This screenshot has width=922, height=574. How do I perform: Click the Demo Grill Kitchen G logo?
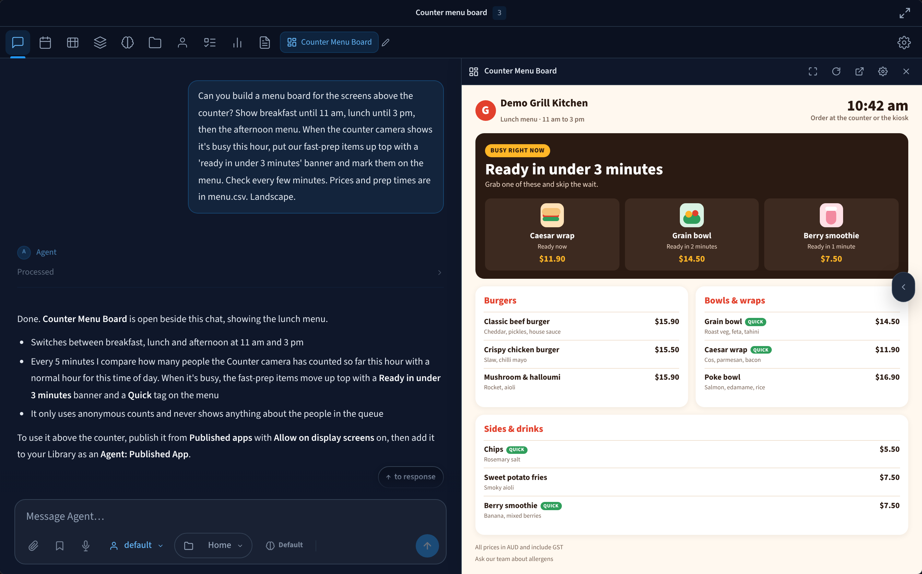click(x=485, y=111)
